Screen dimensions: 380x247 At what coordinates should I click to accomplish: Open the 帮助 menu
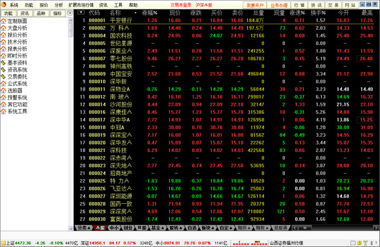click(x=133, y=5)
